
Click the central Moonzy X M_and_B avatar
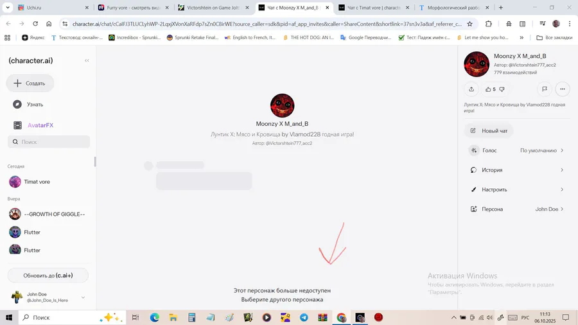(x=282, y=106)
